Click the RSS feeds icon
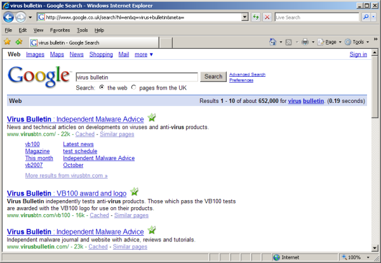Viewport: 381px width, 263px height. [x=288, y=42]
